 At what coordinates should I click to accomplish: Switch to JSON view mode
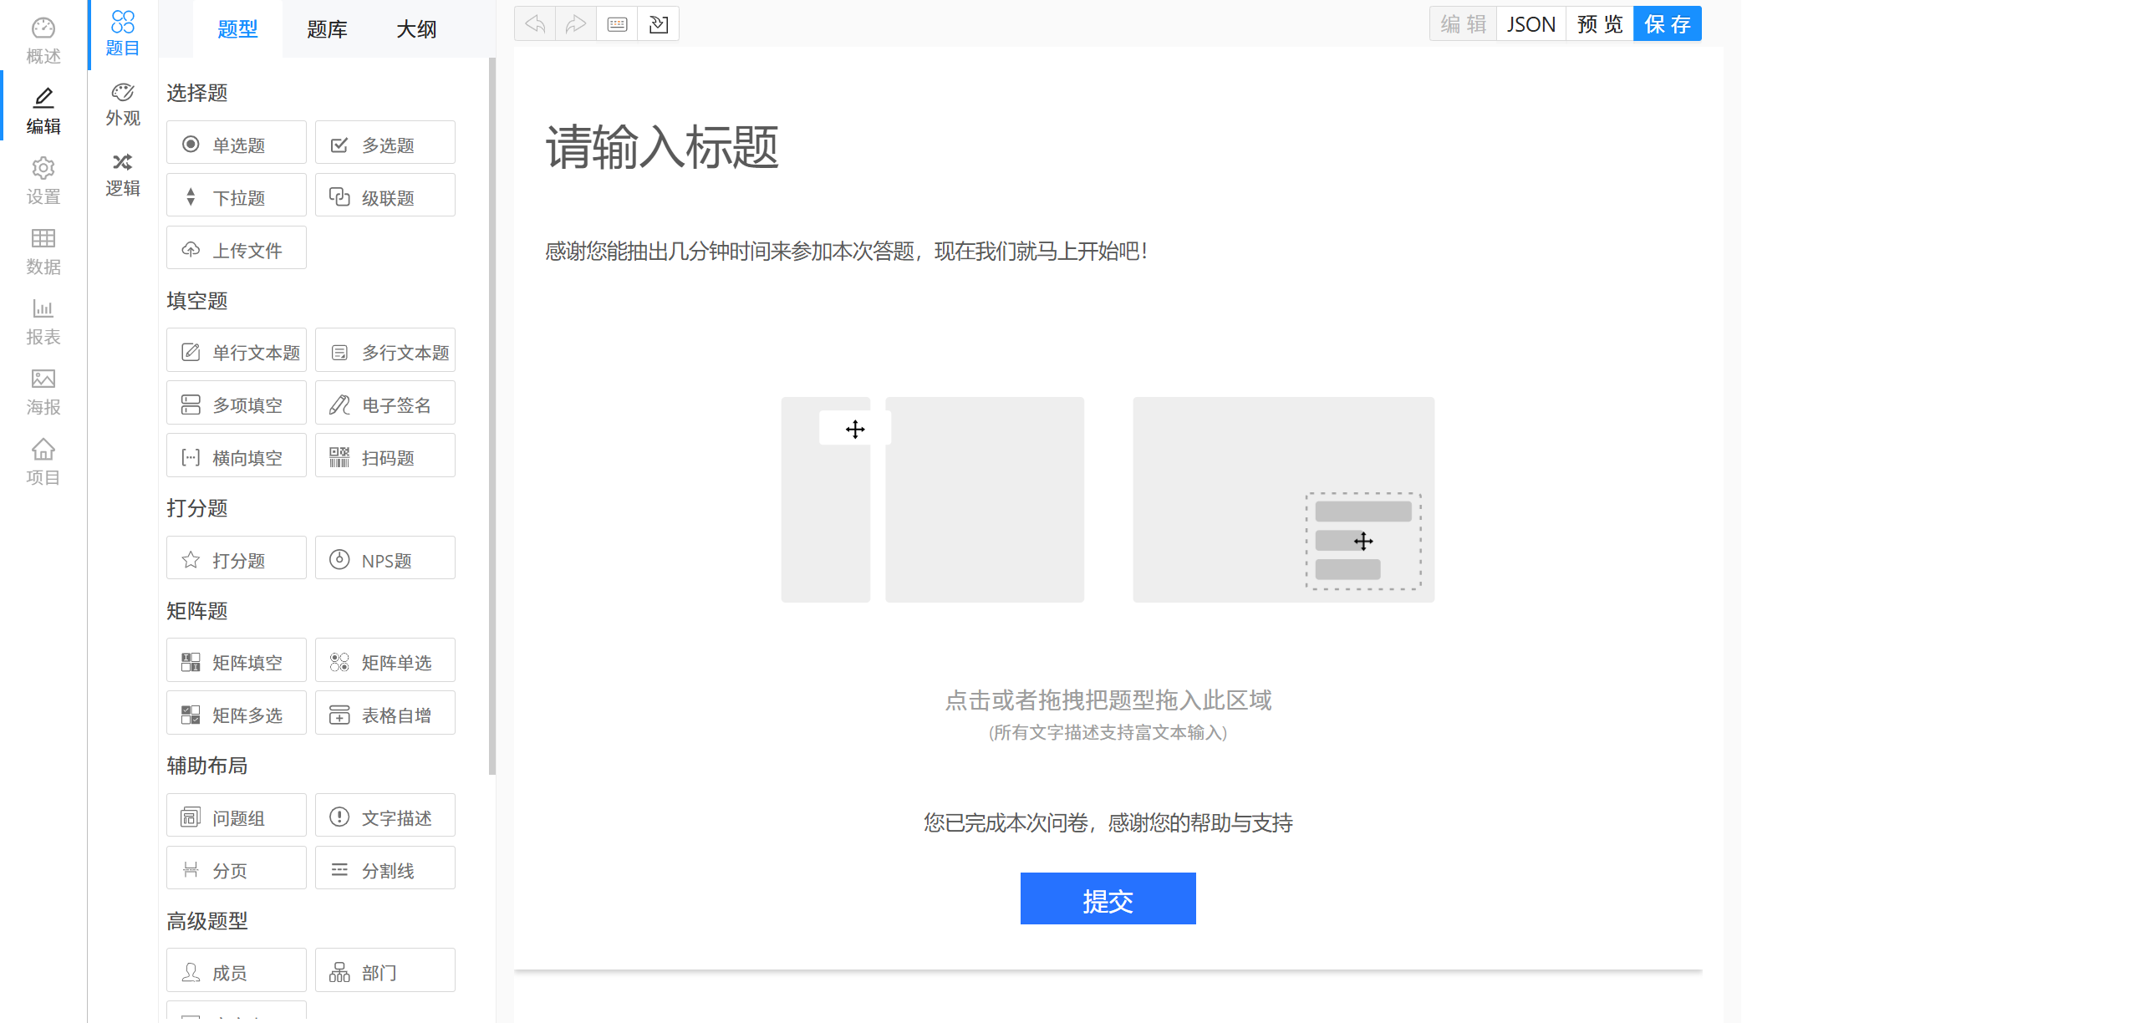tap(1531, 24)
